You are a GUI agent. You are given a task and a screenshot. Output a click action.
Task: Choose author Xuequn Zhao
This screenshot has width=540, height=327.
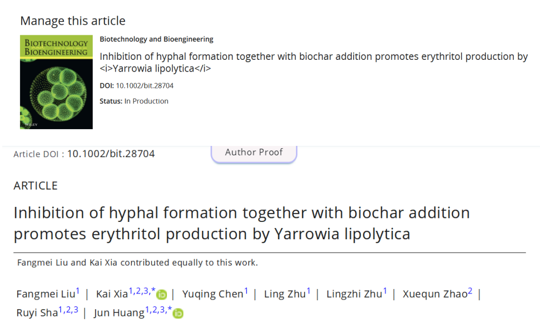click(x=434, y=295)
